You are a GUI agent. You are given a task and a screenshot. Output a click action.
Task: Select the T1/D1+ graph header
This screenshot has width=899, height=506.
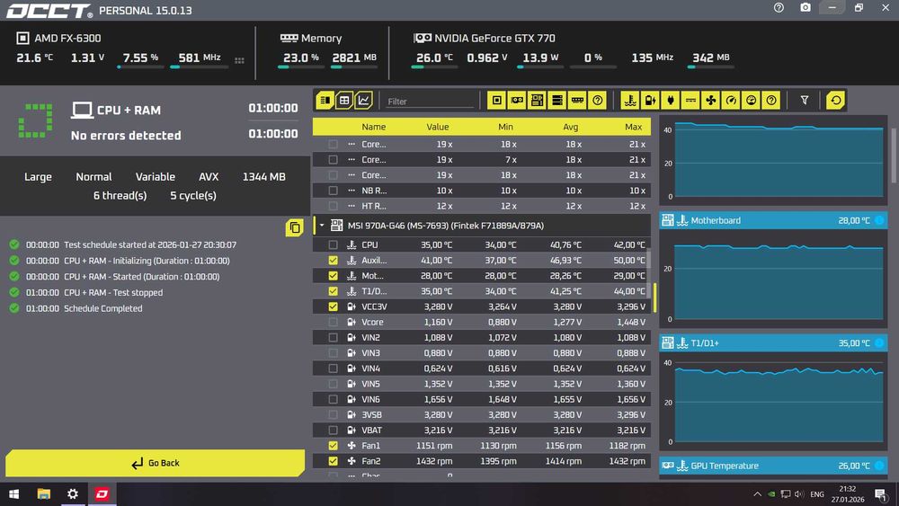(773, 343)
